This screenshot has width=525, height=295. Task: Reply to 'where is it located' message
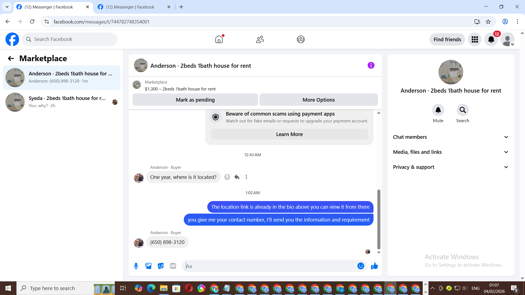pos(237,177)
